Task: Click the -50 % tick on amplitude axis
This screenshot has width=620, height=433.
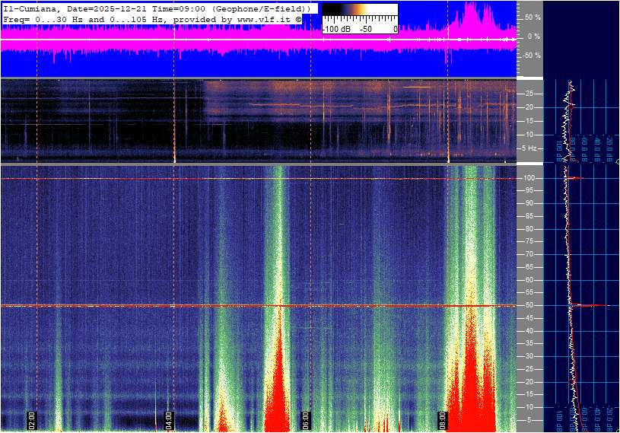Action: pos(532,56)
